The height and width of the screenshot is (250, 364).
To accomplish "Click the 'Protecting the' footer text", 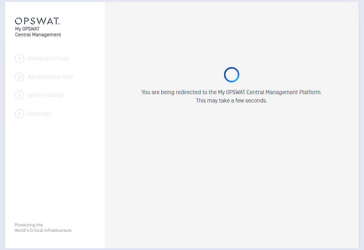I will 28,225.
